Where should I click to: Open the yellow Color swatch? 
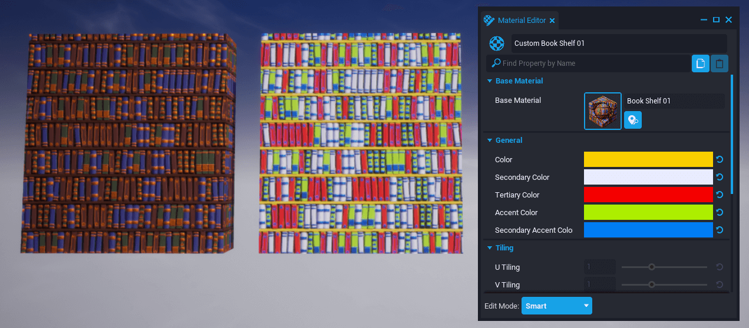tap(648, 159)
